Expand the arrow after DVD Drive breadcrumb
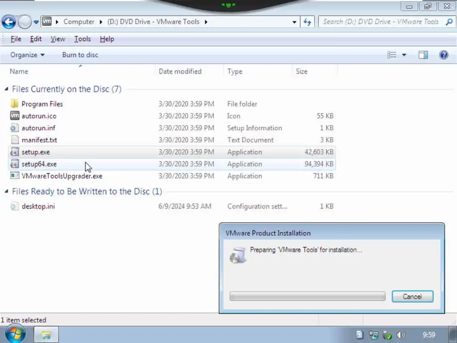Image resolution: width=457 pixels, height=343 pixels. (206, 22)
